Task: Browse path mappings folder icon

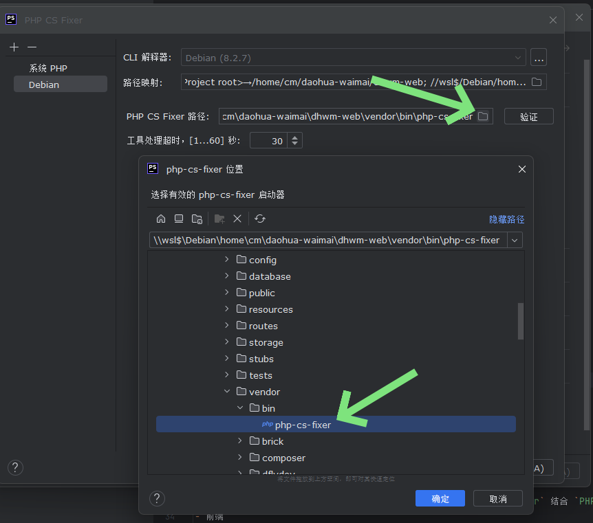Action: coord(537,82)
